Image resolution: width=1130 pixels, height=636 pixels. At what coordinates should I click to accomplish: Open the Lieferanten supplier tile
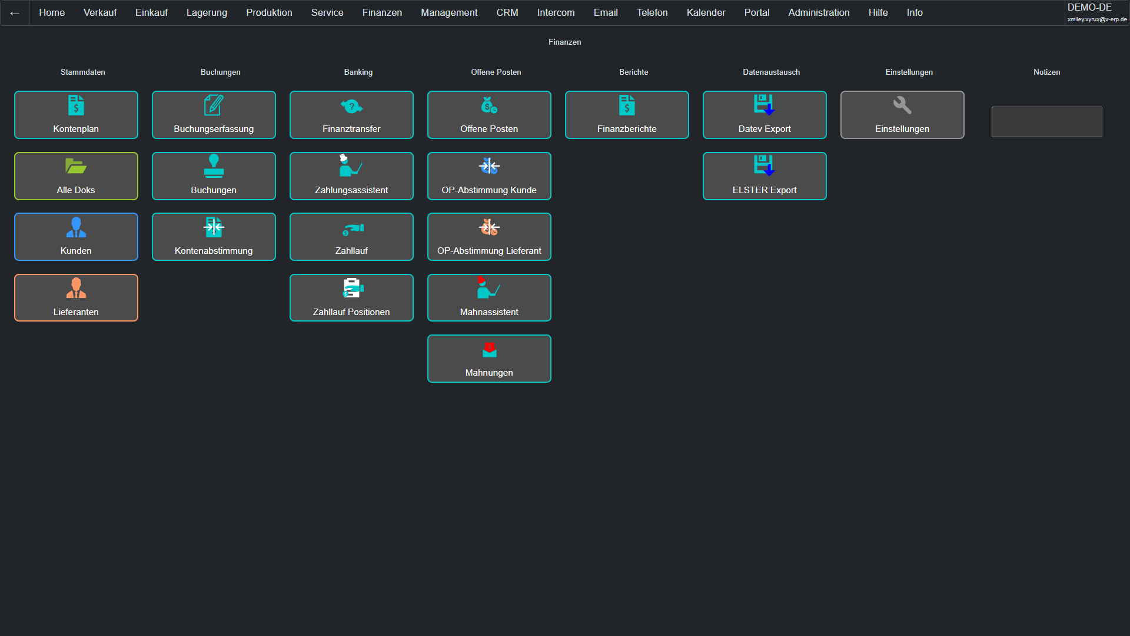point(76,298)
